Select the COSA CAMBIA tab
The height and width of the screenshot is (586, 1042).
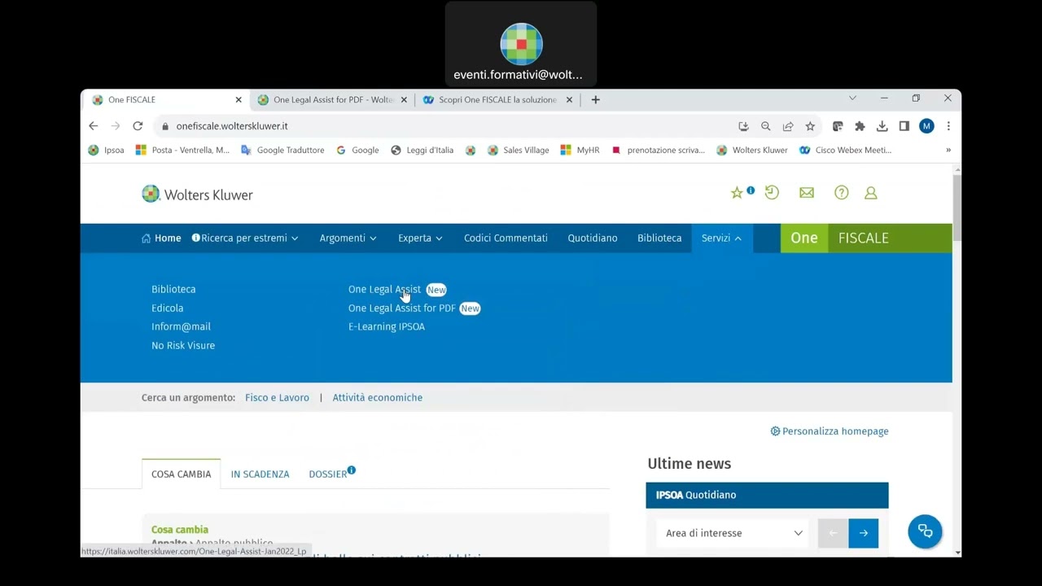pyautogui.click(x=181, y=474)
